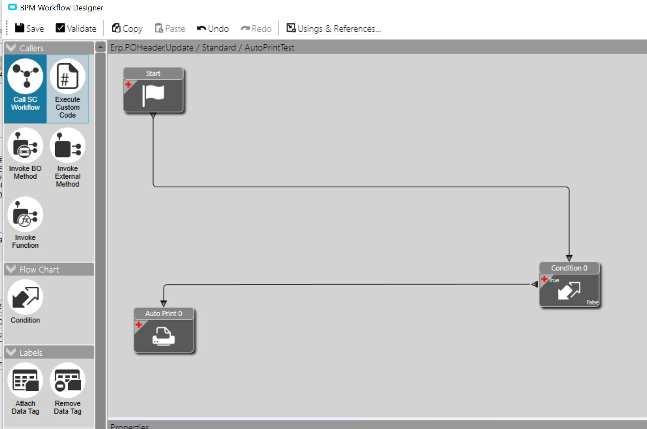The width and height of the screenshot is (647, 429).
Task: Click the Condition 0 node icon
Action: pos(569,291)
